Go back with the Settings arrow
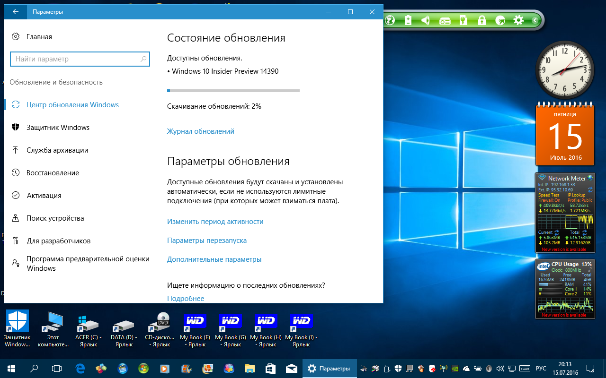606x378 pixels. point(16,12)
